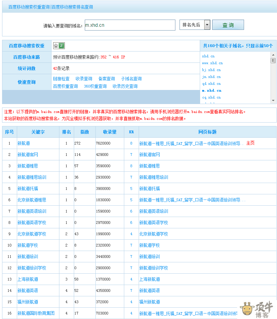277x319 pixels.
Task: Open keyword link 新航道英语学校
Action: [32, 223]
